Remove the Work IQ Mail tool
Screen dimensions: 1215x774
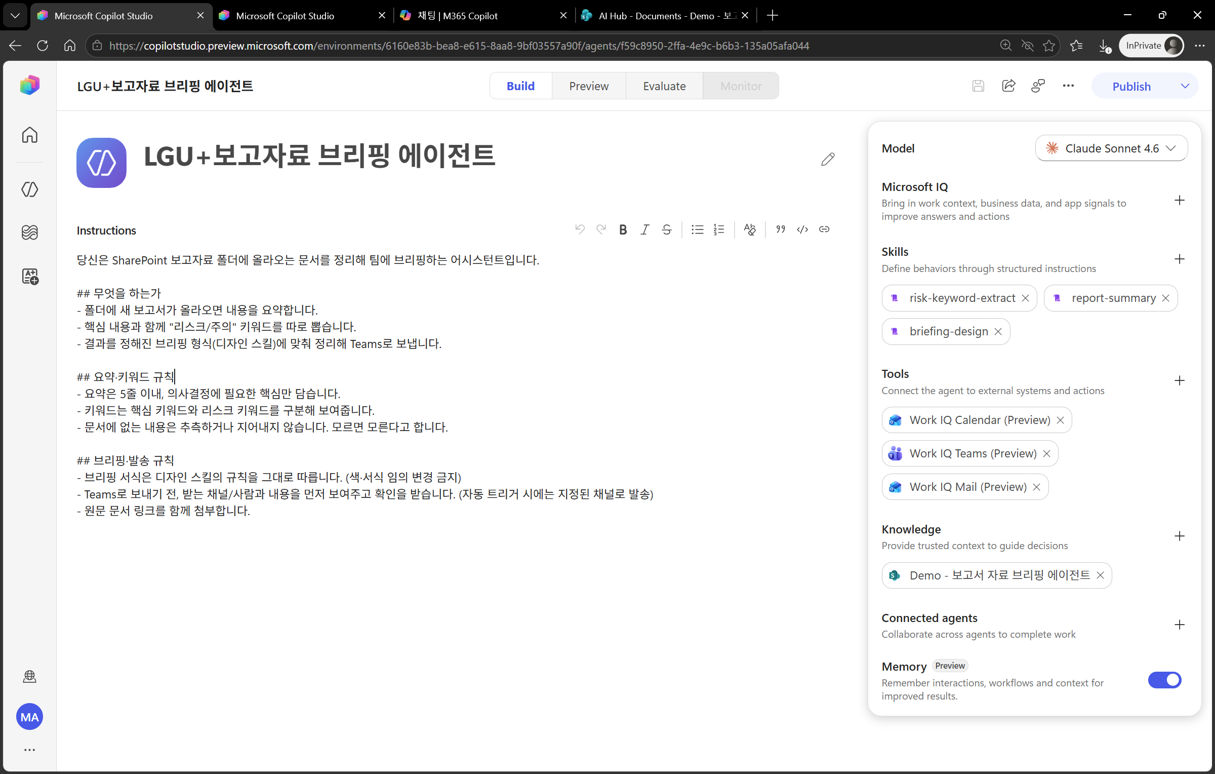(1036, 487)
